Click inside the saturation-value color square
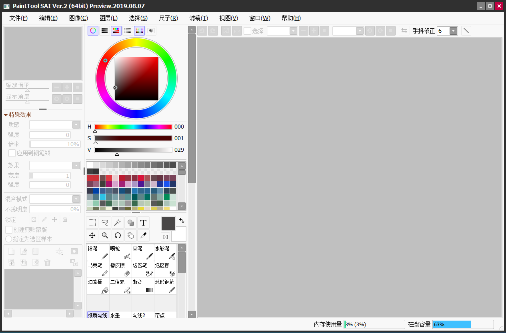The image size is (506, 333). coord(136,78)
